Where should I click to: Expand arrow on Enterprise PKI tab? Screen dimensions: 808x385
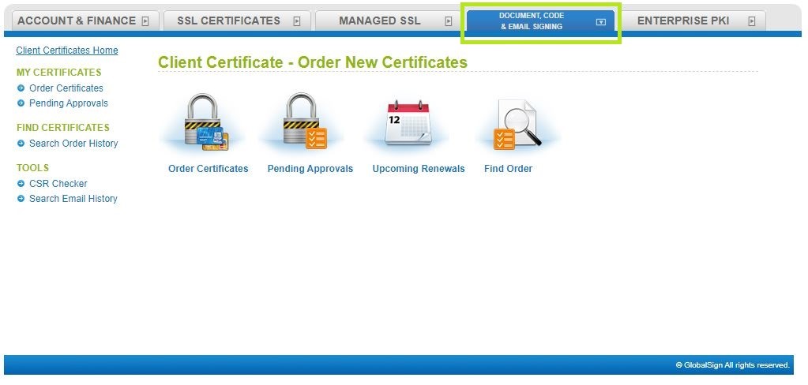[x=752, y=21]
